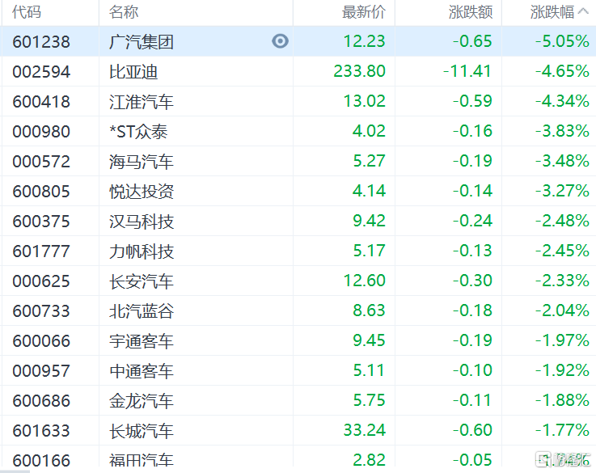
Task: Click the -3.27% change percentage
Action: pos(562,191)
